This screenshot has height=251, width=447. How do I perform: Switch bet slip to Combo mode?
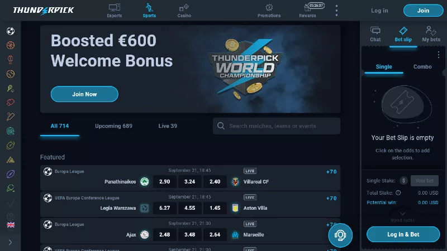[422, 66]
